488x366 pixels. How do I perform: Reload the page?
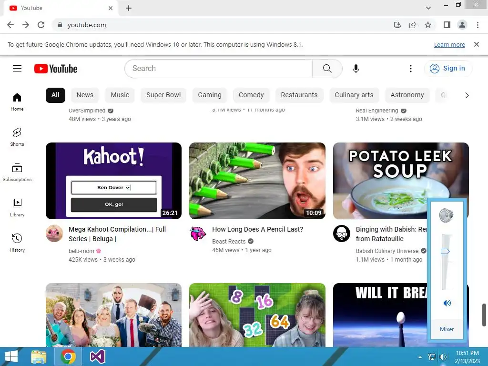coord(41,25)
